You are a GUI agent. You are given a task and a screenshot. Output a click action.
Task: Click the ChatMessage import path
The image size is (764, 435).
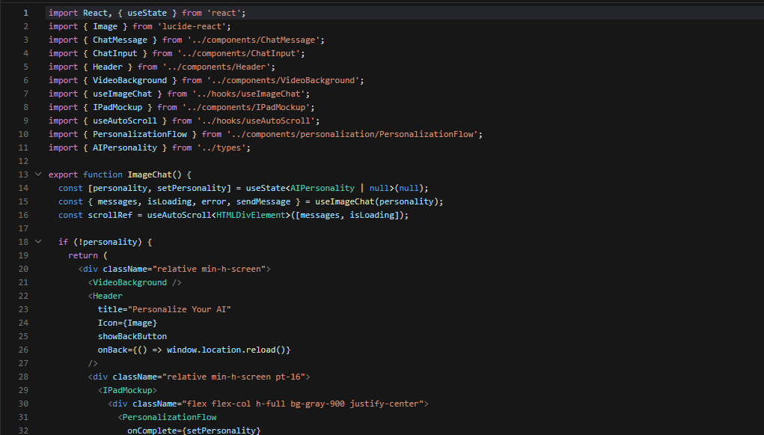254,39
